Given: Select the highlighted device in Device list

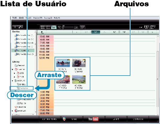Looking at the screenshot, I should pyautogui.click(x=23, y=50).
